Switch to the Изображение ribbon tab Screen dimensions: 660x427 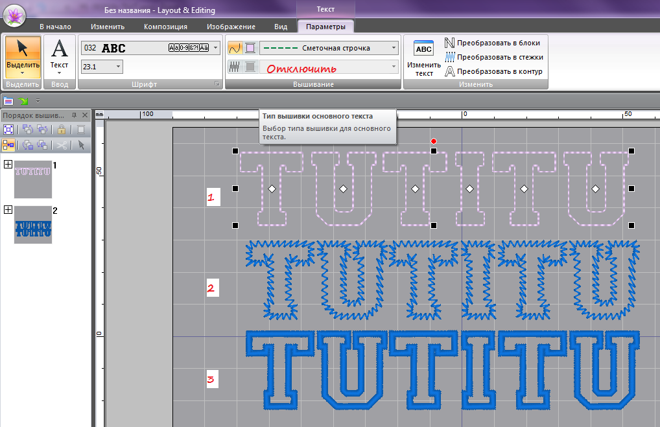coord(231,27)
